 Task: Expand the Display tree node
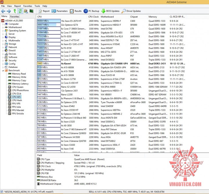3,37
